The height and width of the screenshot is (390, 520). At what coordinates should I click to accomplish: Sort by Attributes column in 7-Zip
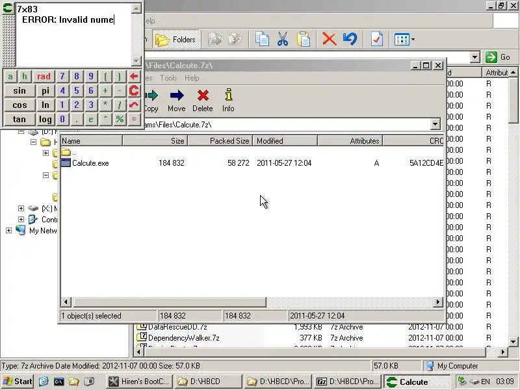(x=350, y=141)
